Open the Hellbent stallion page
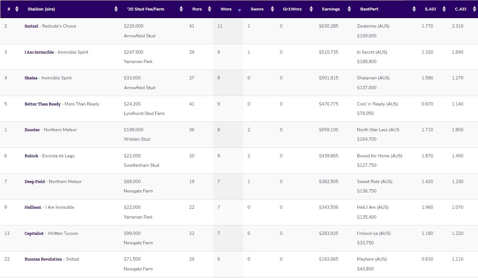478x278 pixels. 33,207
